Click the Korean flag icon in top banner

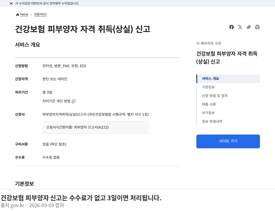(11, 3)
